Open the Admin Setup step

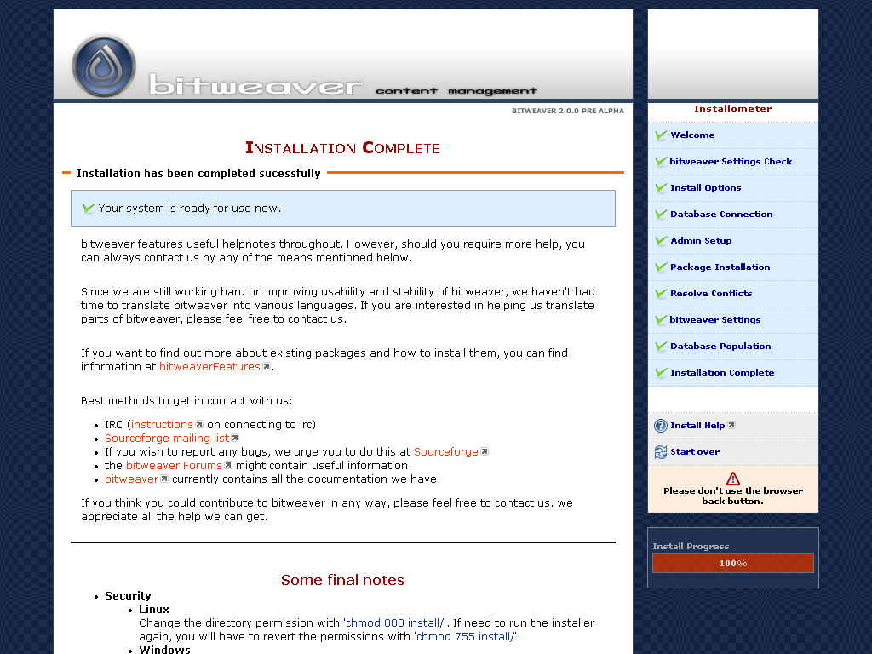click(701, 241)
